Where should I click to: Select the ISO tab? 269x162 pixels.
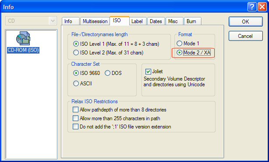(x=120, y=20)
